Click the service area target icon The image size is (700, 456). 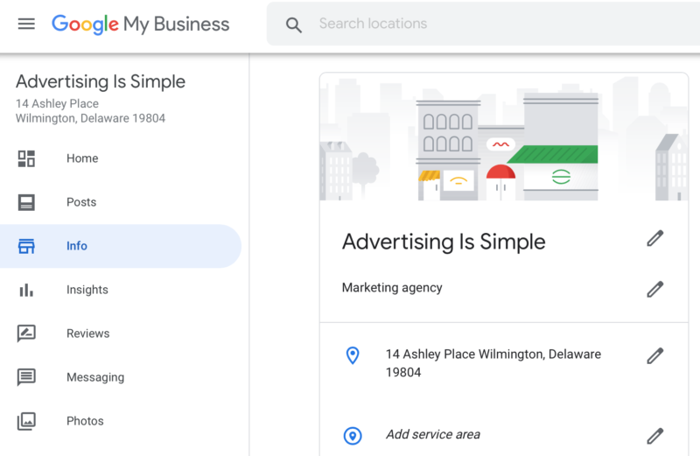click(x=353, y=436)
